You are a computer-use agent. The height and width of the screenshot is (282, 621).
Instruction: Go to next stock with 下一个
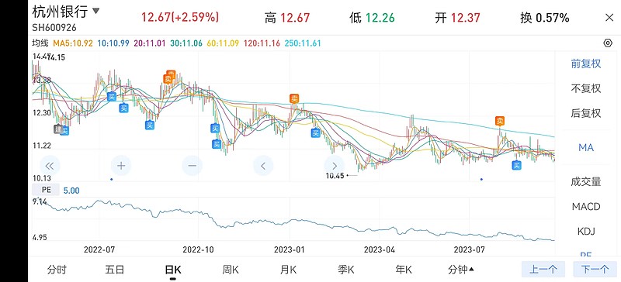(x=594, y=270)
